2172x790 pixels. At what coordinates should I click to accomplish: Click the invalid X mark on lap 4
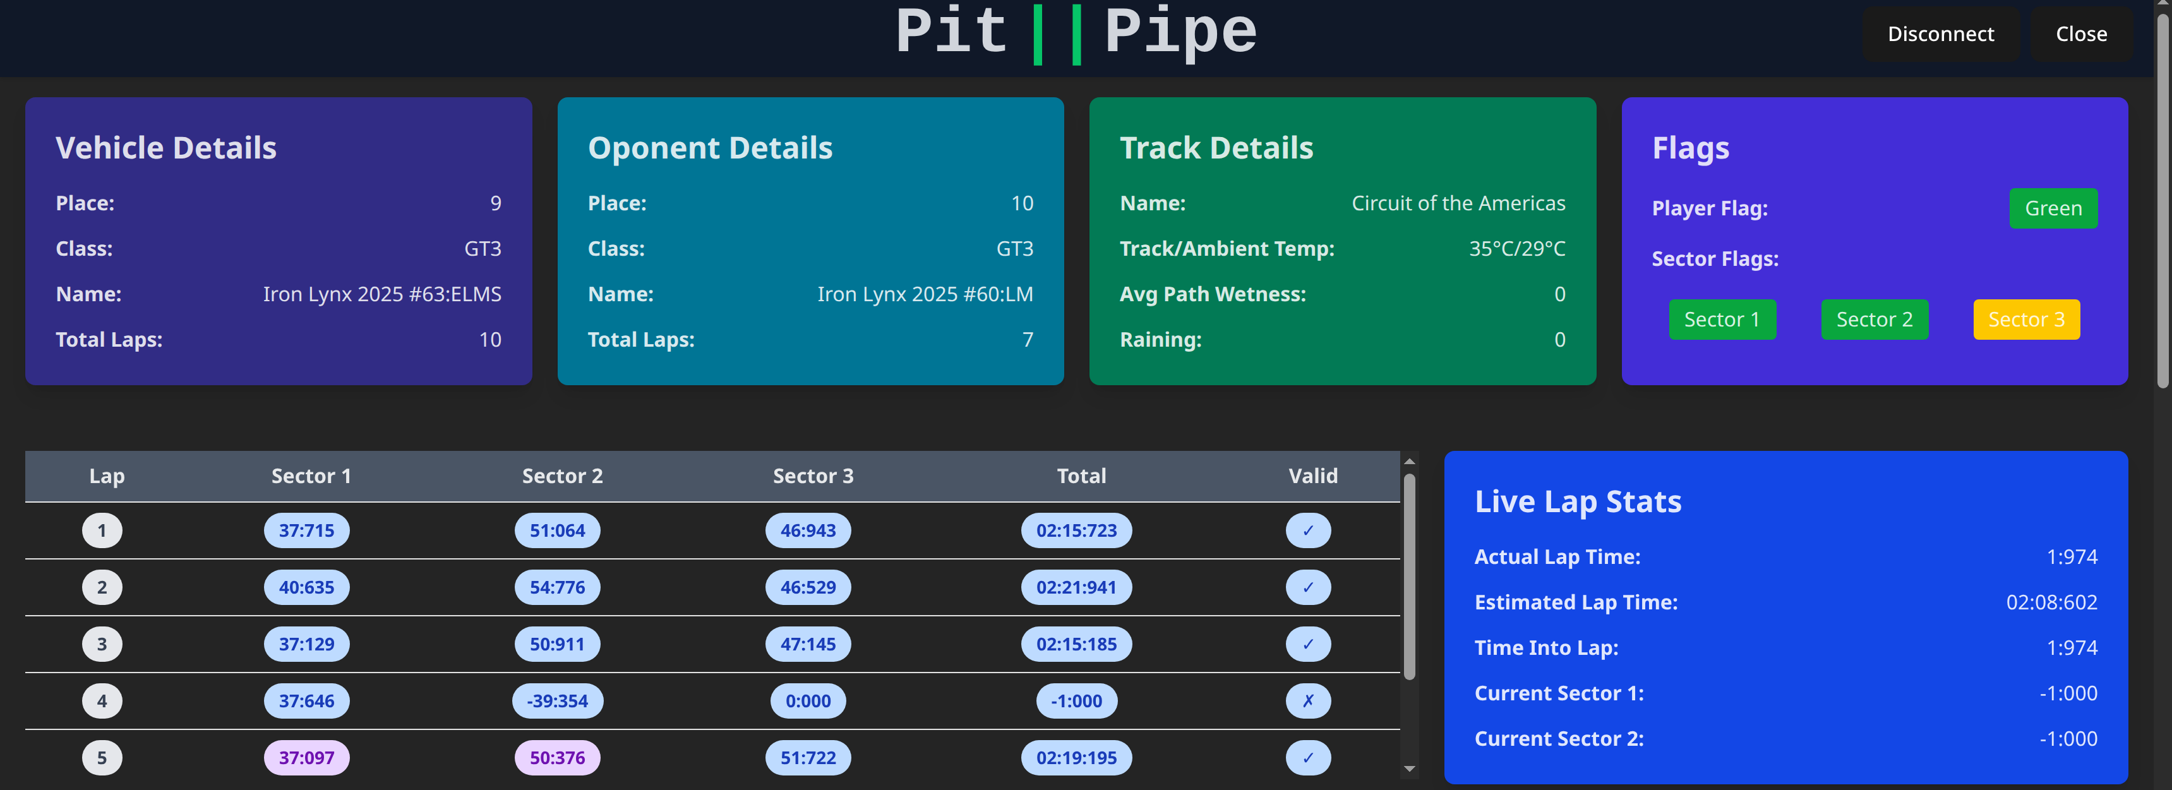click(x=1308, y=700)
